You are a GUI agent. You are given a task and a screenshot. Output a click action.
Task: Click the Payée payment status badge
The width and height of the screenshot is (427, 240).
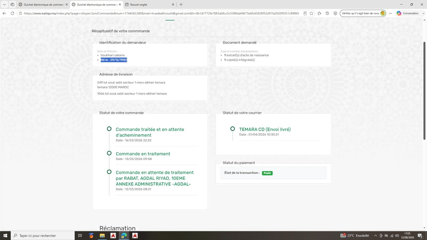[267, 173]
